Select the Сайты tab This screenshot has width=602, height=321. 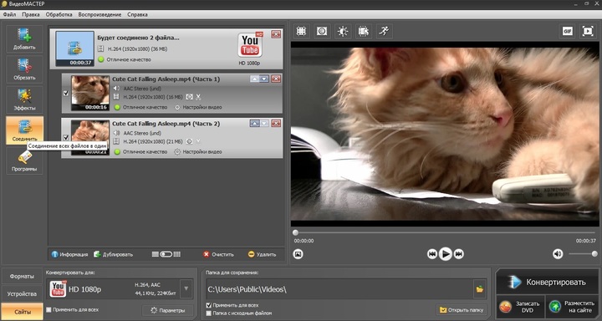point(22,312)
